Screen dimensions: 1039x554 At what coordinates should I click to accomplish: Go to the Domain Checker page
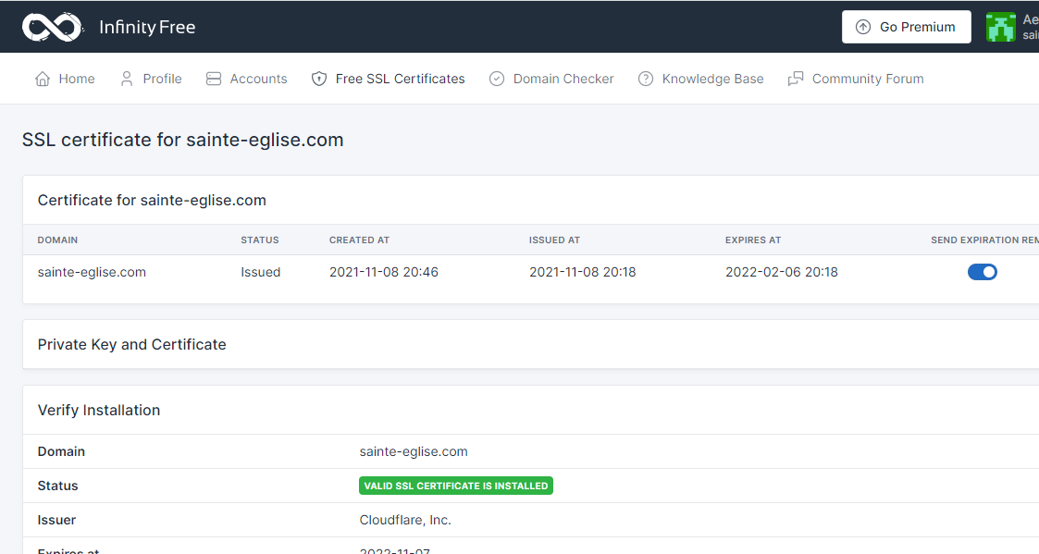[x=563, y=79]
